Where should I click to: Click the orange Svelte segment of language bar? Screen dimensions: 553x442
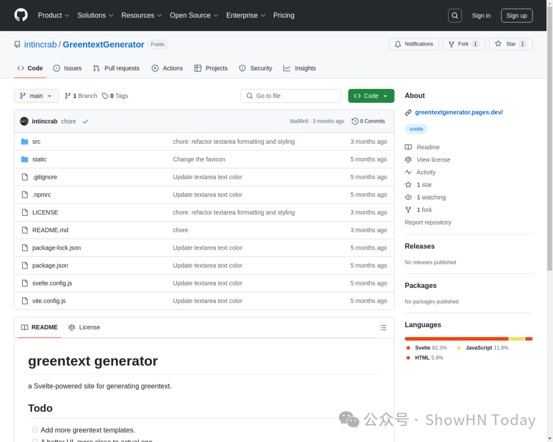457,339
